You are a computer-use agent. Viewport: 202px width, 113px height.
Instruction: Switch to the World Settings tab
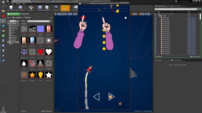coord(176,60)
